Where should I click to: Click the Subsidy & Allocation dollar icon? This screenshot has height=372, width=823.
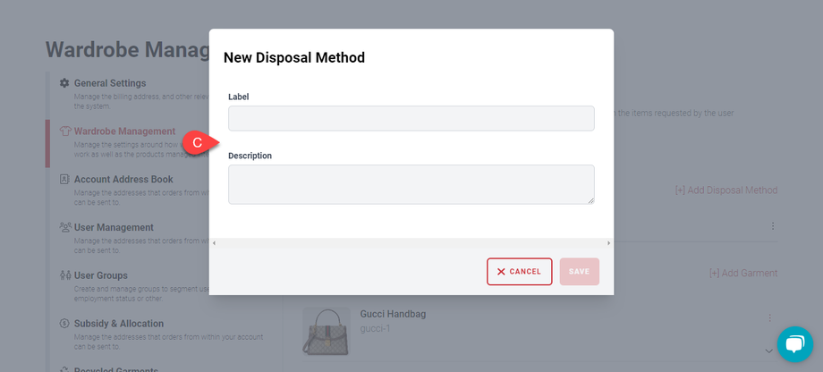[64, 324]
